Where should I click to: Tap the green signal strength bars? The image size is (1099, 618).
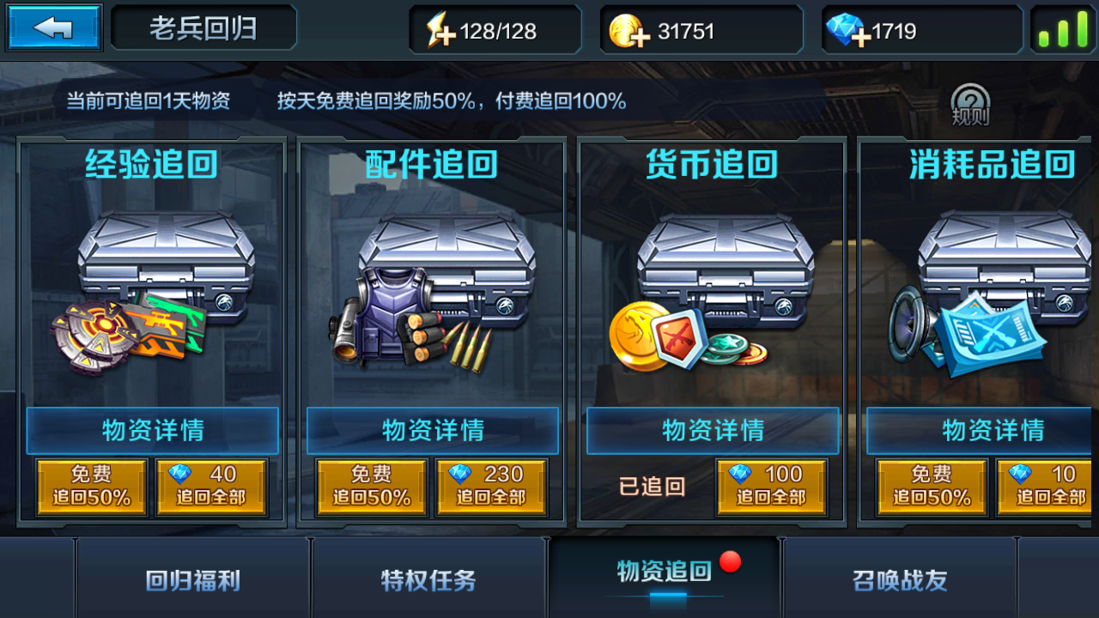[1062, 30]
